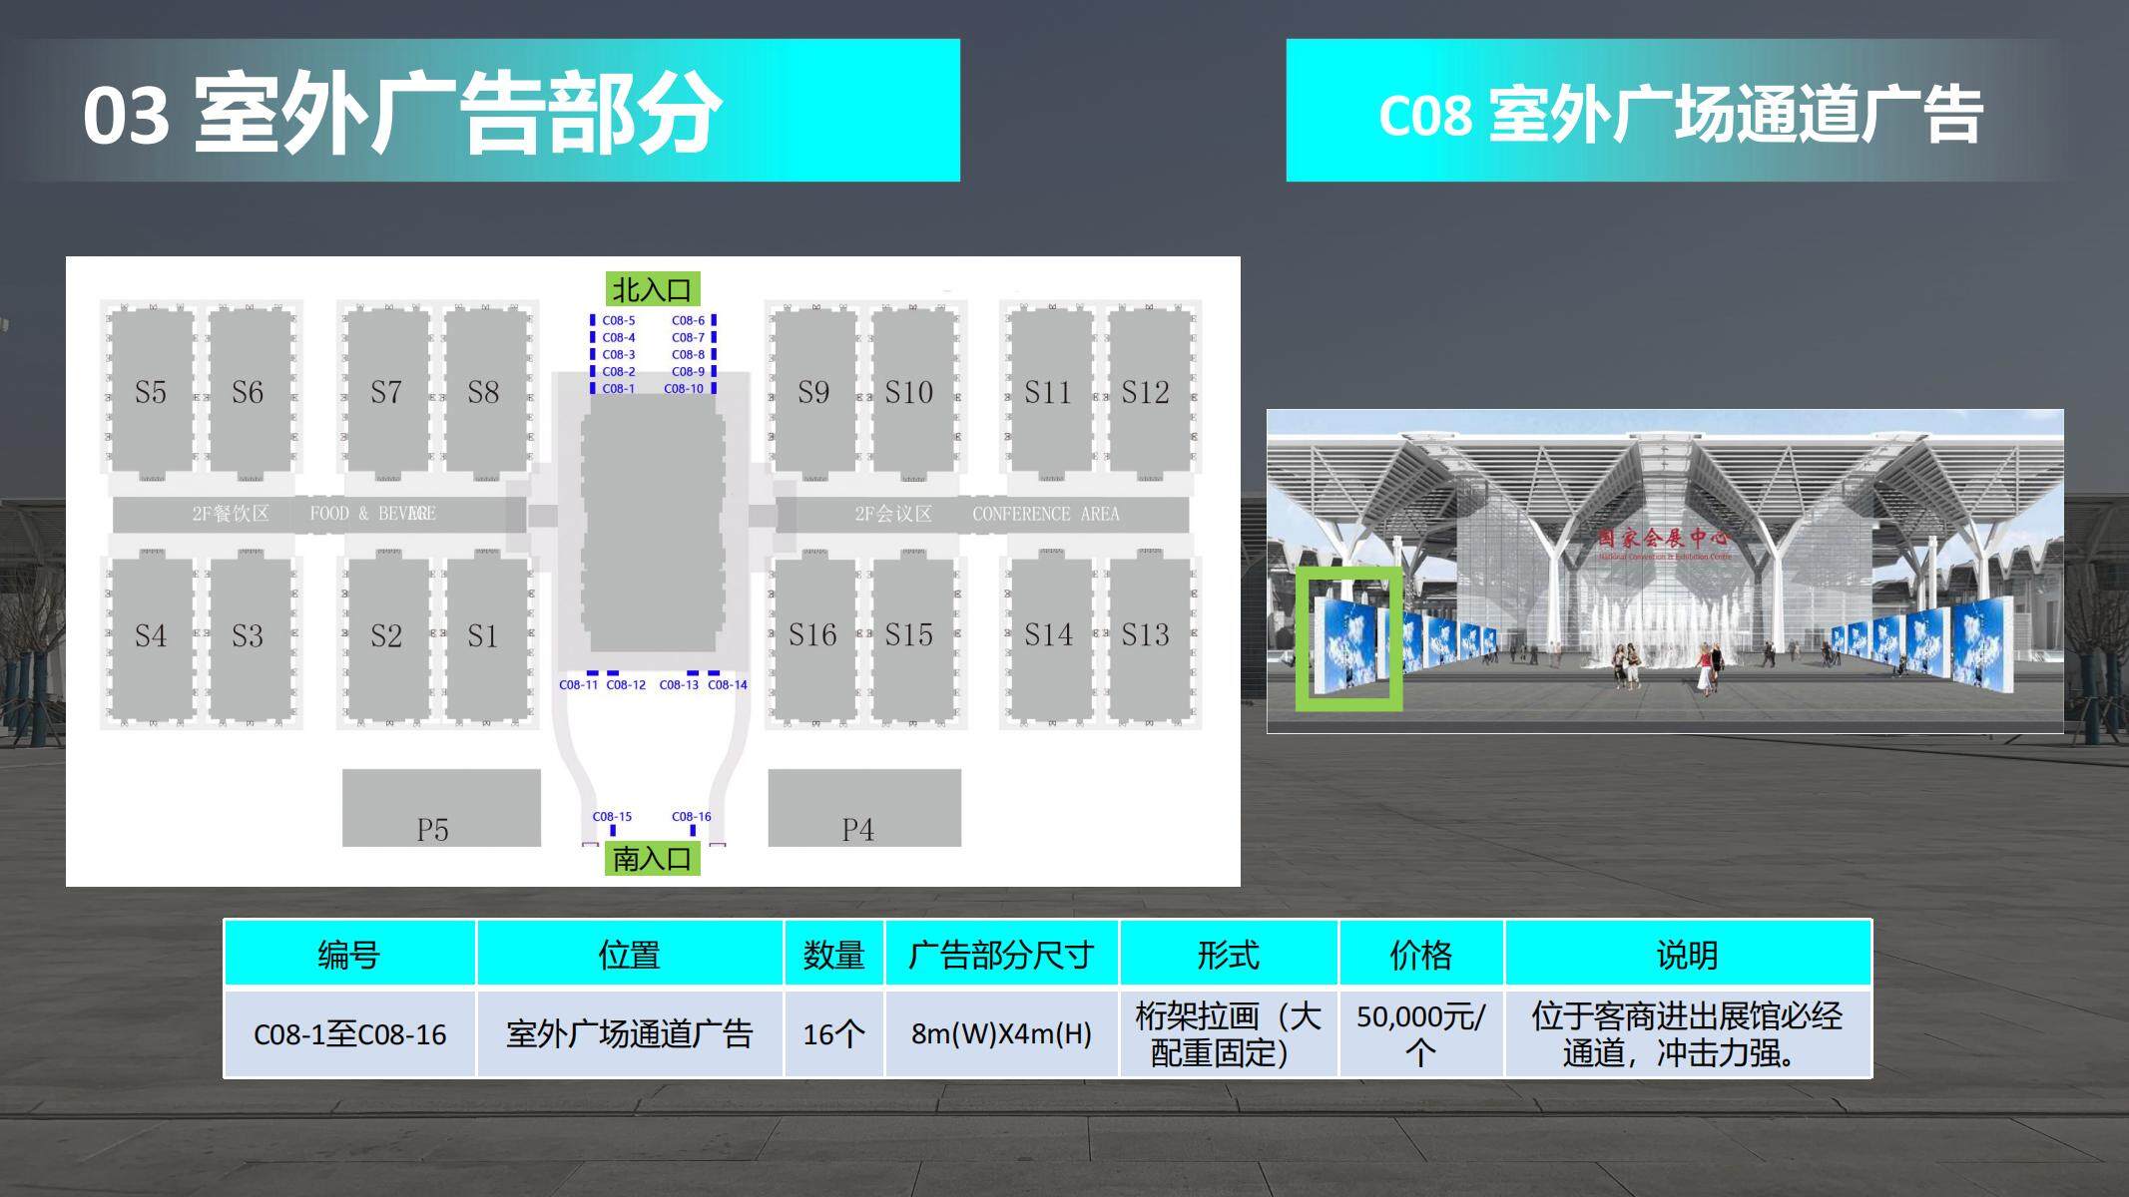Click the slide title "03 室外广告部分"
The image size is (2129, 1197).
[x=401, y=113]
